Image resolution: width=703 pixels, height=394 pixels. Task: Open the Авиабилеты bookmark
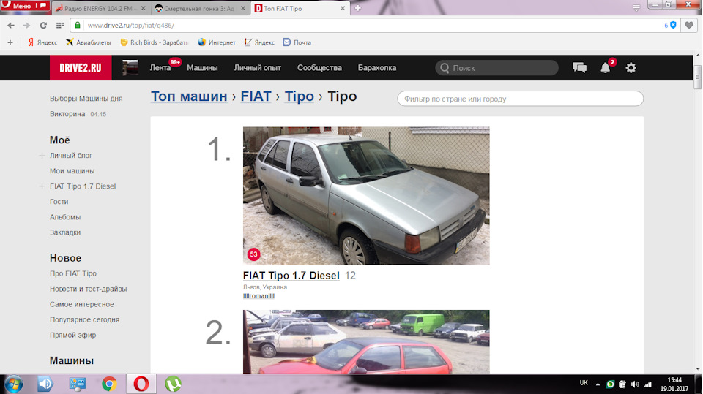tap(89, 42)
